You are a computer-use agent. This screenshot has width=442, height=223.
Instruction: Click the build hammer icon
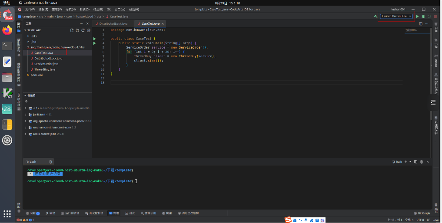[x=376, y=16]
